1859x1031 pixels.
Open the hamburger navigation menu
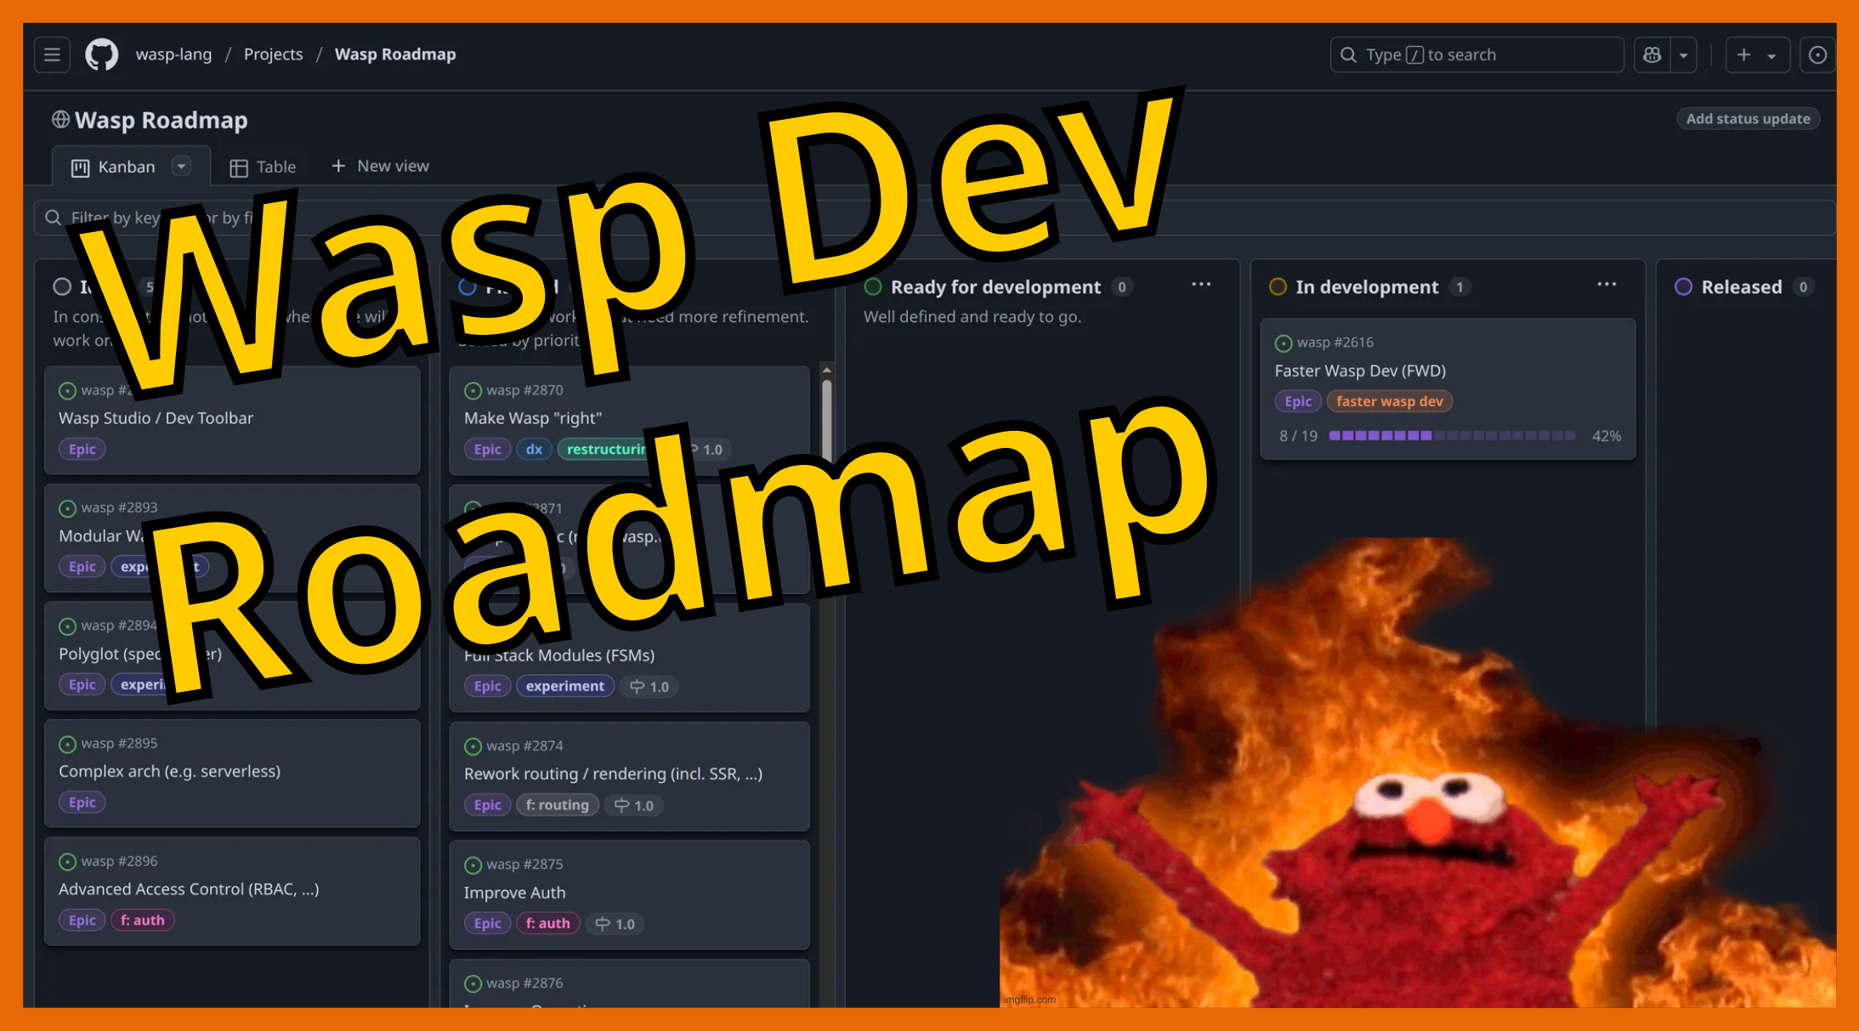[52, 55]
